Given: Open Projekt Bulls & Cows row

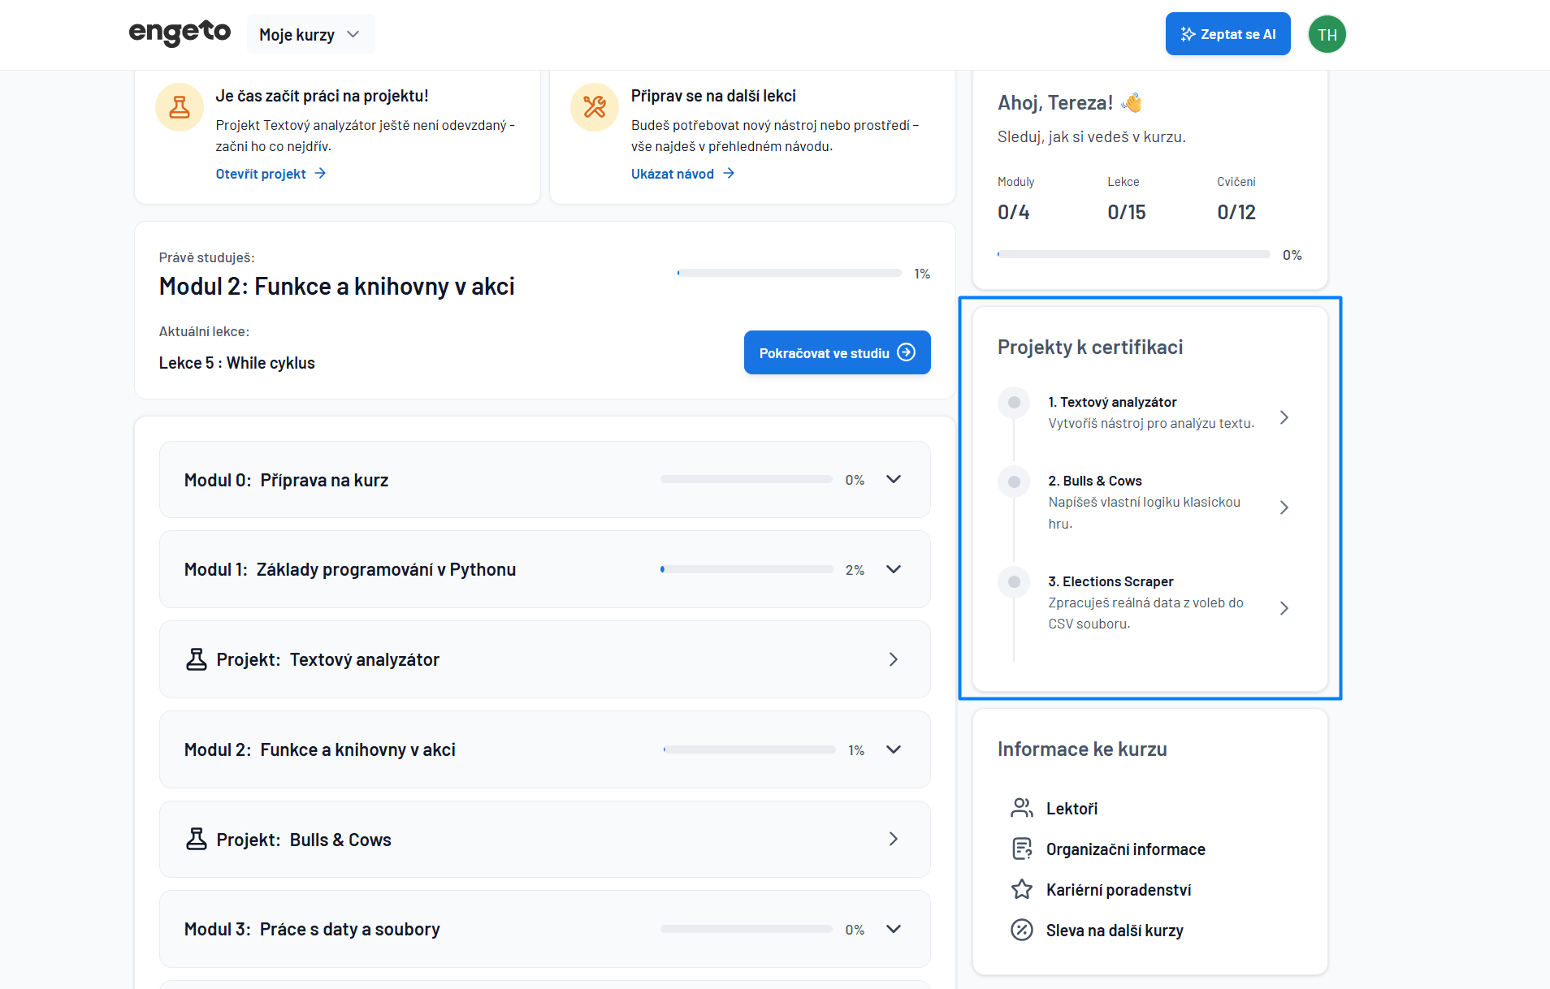Looking at the screenshot, I should (544, 840).
